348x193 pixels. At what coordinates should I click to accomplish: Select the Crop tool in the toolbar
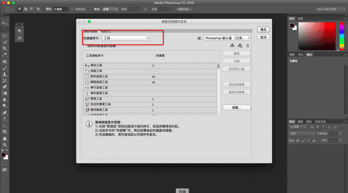click(4, 48)
